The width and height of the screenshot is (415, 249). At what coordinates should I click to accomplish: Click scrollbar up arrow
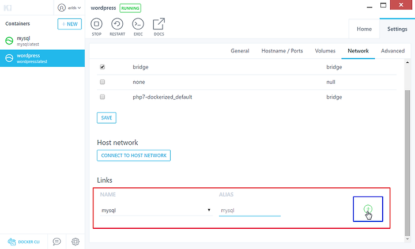[x=408, y=63]
